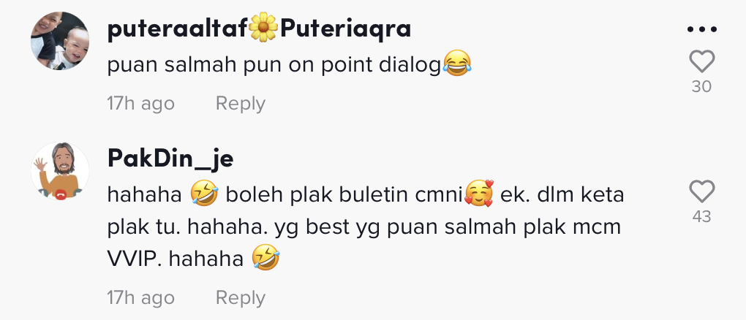Reply to PakDin_je's hahaha comment
746x320 pixels.
[x=241, y=297]
